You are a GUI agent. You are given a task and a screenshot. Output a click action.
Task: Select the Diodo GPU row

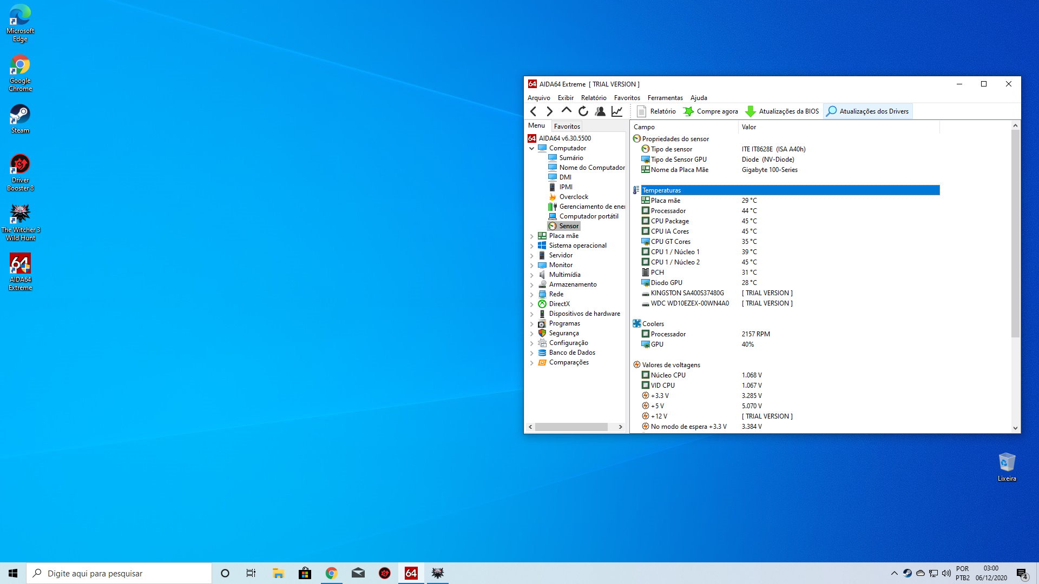pyautogui.click(x=786, y=283)
